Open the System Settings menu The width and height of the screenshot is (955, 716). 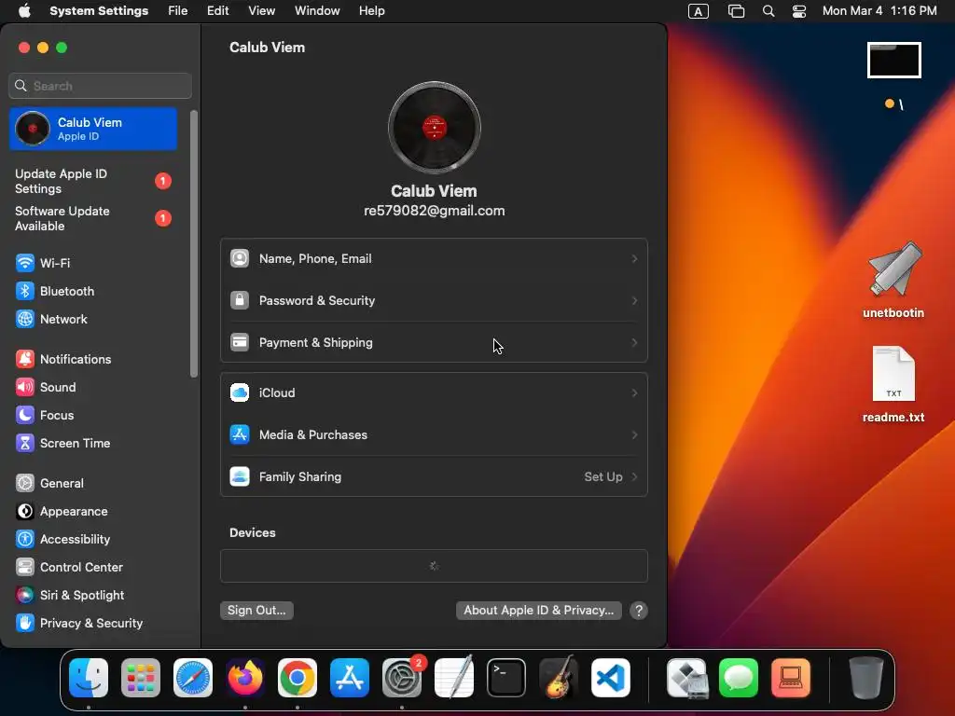pyautogui.click(x=99, y=11)
